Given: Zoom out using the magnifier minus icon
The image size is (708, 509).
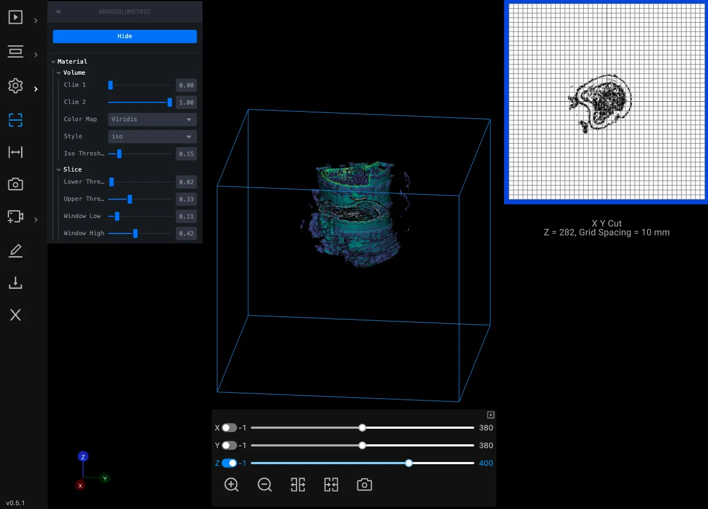Looking at the screenshot, I should (265, 485).
